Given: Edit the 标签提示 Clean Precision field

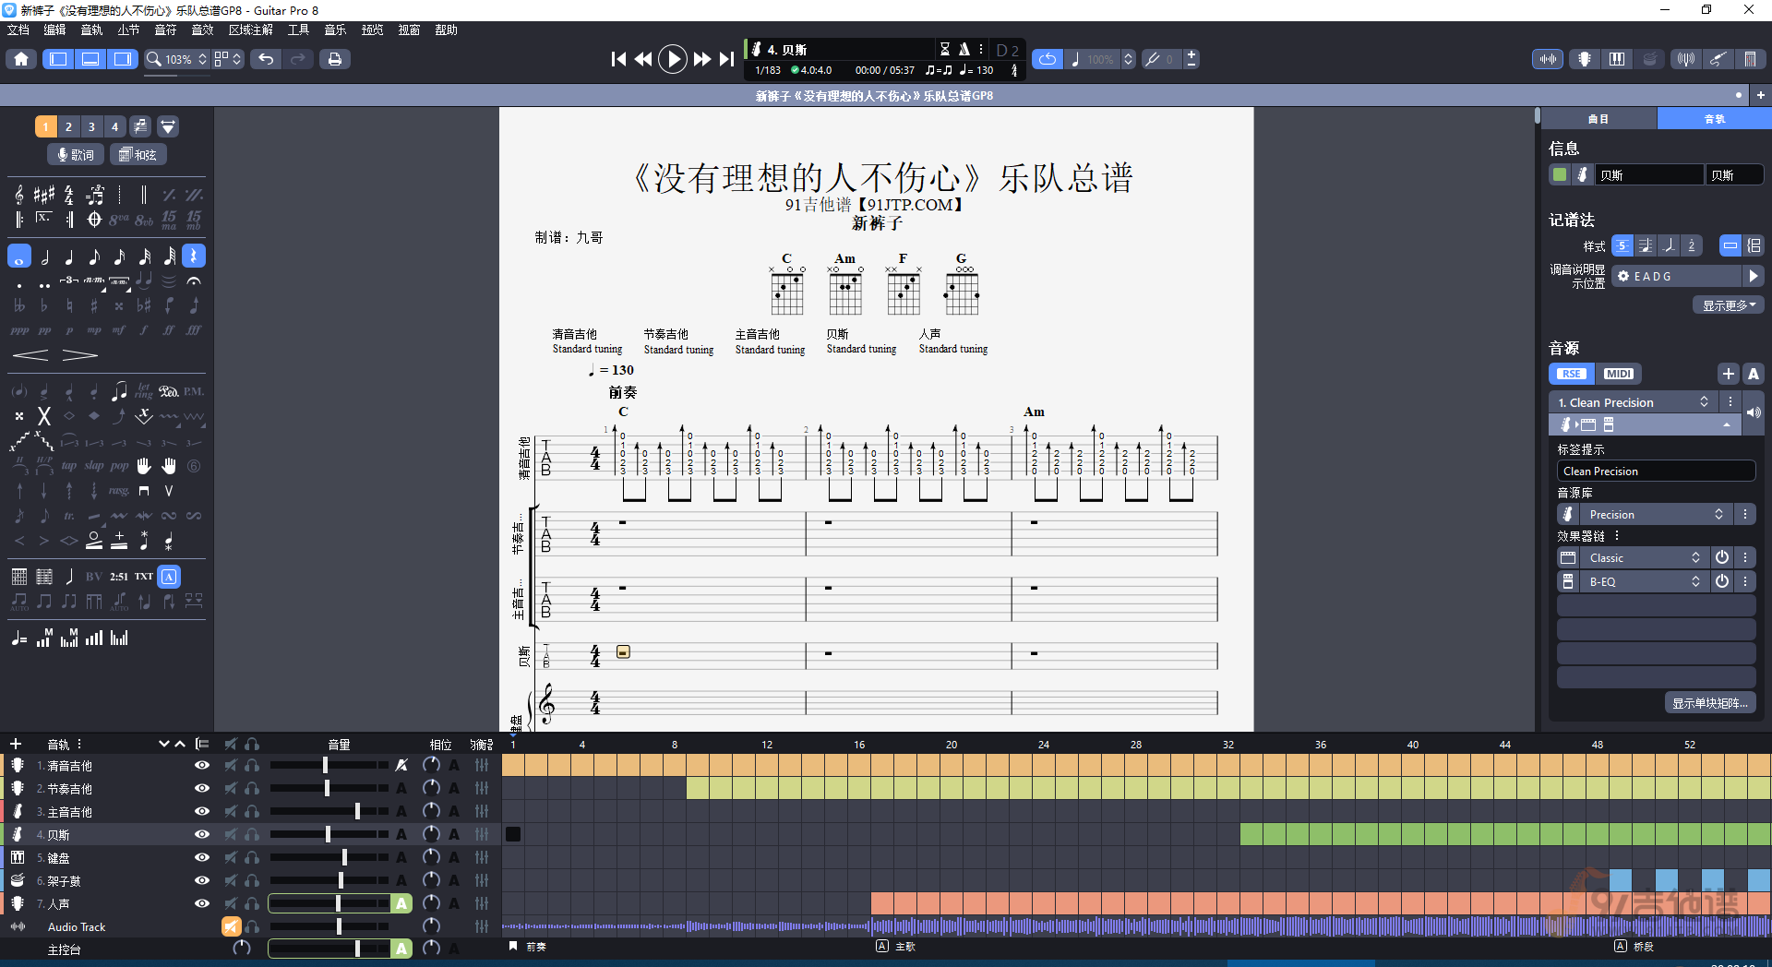Looking at the screenshot, I should point(1656,472).
